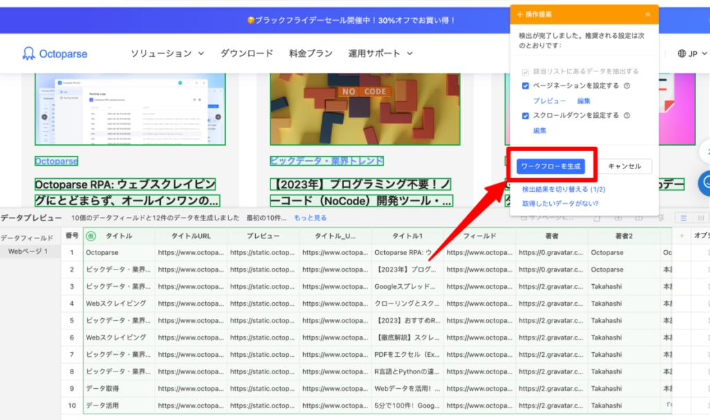Image resolution: width=710 pixels, height=420 pixels.
Task: Click Octoparse author cell in row 2
Action: coord(624,270)
